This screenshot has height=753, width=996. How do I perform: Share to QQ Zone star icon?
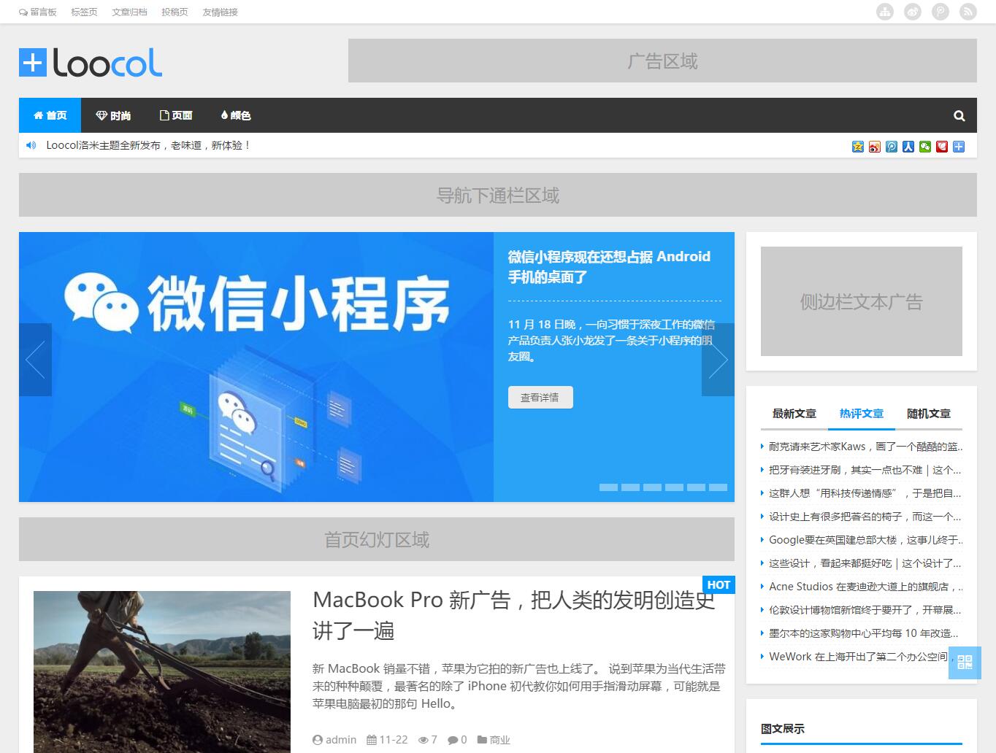(858, 147)
